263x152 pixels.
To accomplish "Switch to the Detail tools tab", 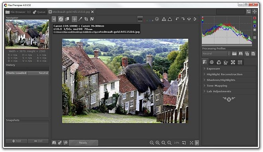I will [212, 62].
